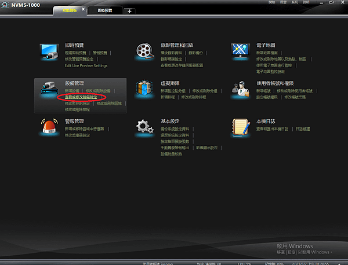Open the 使用者帳號和權限 user icon
This screenshot has width=348, height=265.
(x=240, y=90)
